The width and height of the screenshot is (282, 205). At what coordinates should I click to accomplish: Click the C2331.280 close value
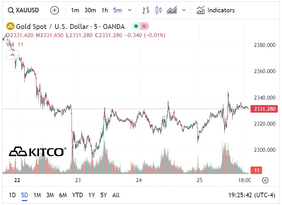click(109, 35)
